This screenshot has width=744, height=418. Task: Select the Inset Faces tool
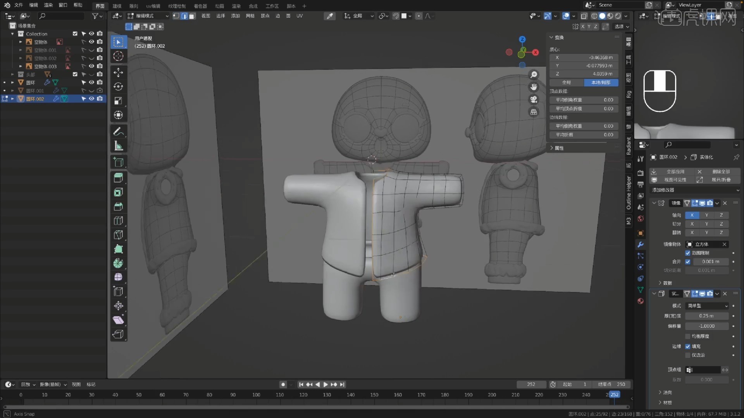(x=119, y=192)
